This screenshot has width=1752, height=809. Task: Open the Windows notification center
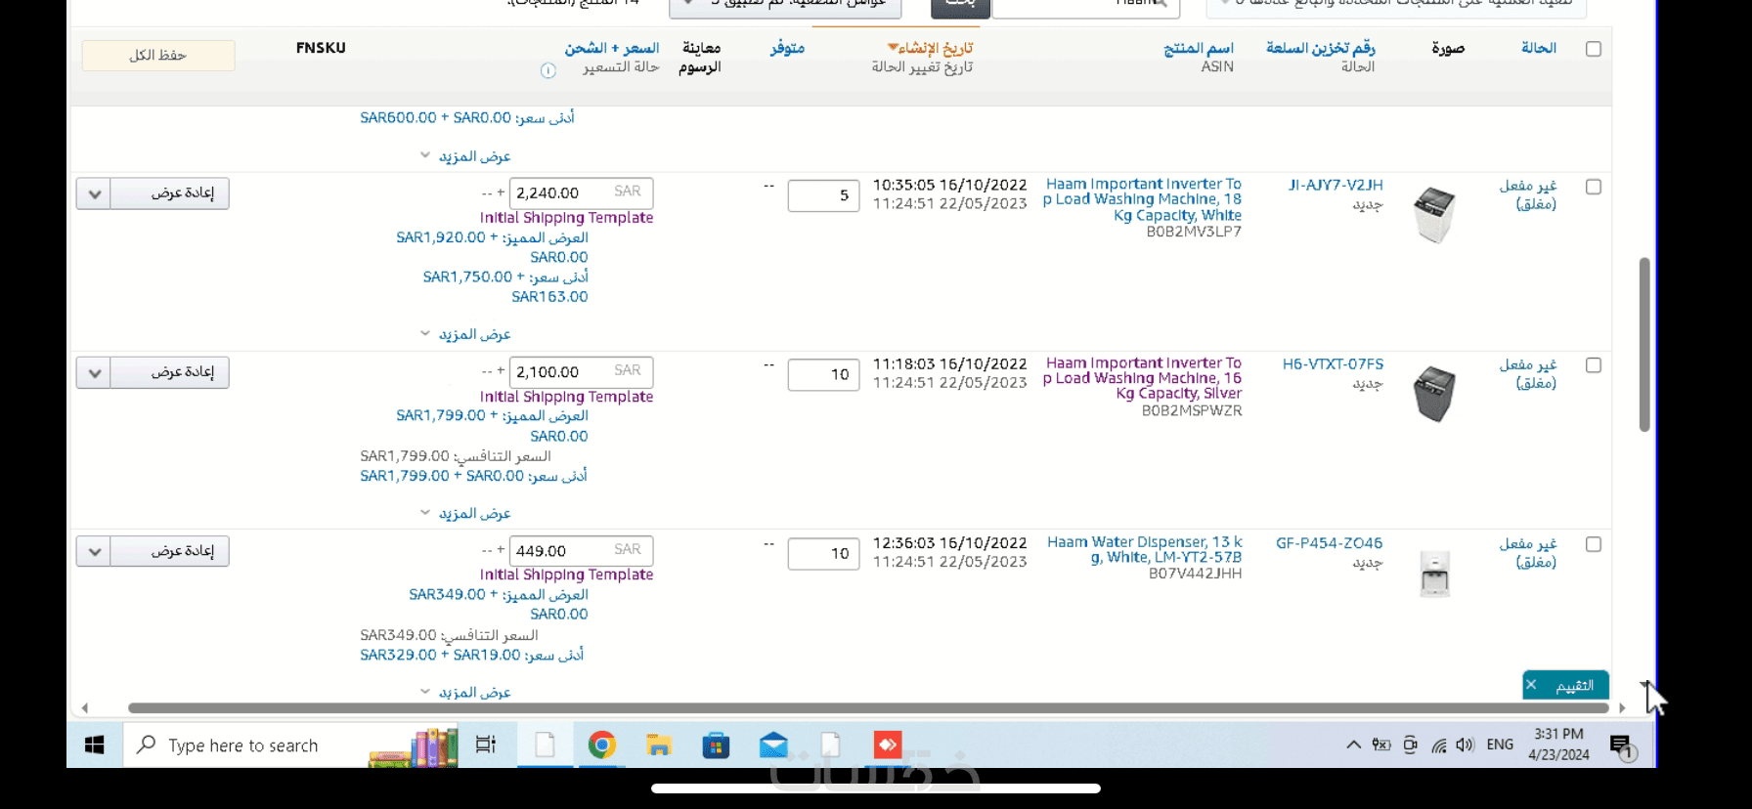coord(1621,746)
